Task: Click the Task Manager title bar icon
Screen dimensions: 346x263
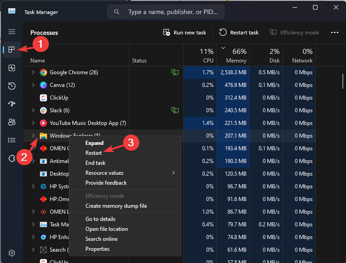Action: click(x=12, y=11)
